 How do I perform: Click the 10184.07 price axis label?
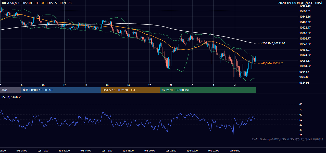pyautogui.click(x=305, y=50)
